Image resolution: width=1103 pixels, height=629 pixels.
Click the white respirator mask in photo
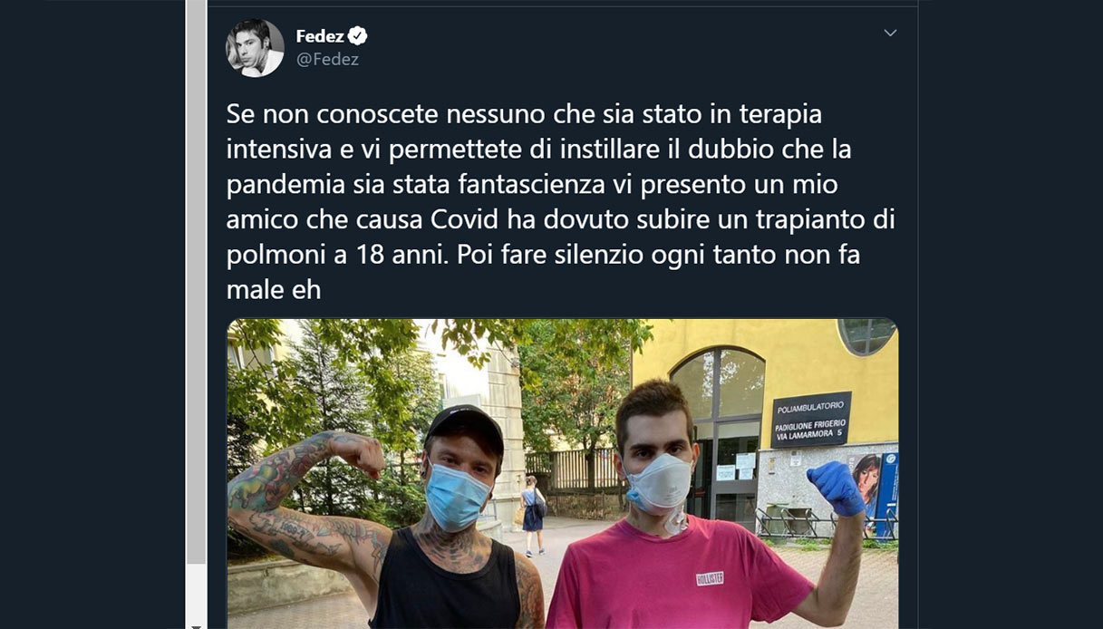(x=660, y=483)
